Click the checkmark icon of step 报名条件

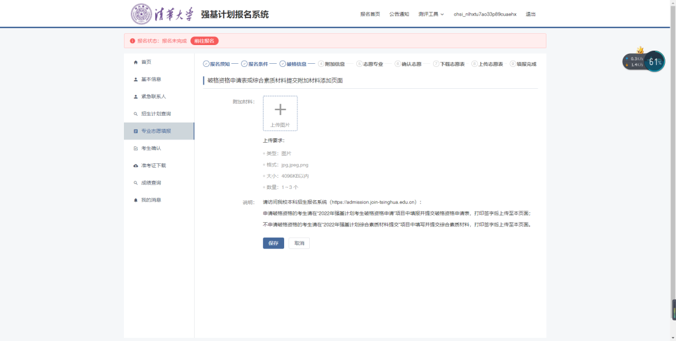[245, 64]
